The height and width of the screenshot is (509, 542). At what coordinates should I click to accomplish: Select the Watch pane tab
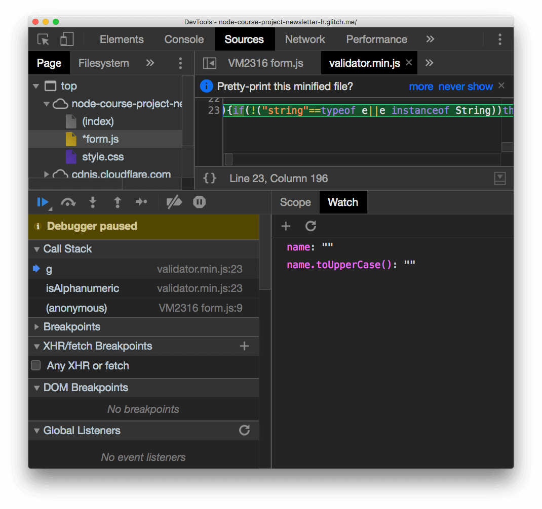point(343,202)
